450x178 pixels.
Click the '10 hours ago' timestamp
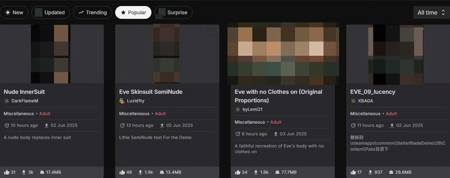pyautogui.click(x=24, y=125)
